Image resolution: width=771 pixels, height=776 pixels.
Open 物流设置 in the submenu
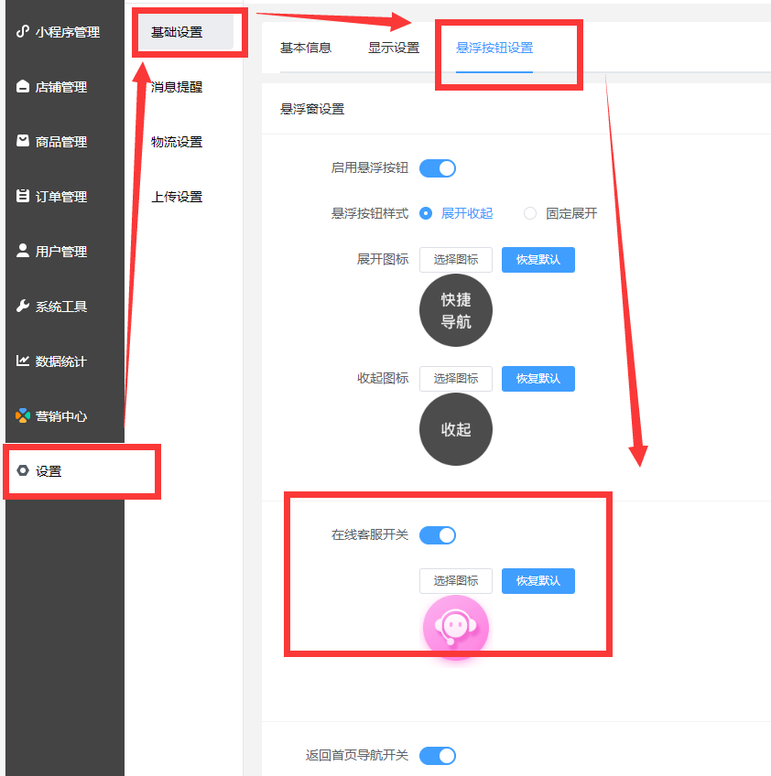pyautogui.click(x=177, y=142)
